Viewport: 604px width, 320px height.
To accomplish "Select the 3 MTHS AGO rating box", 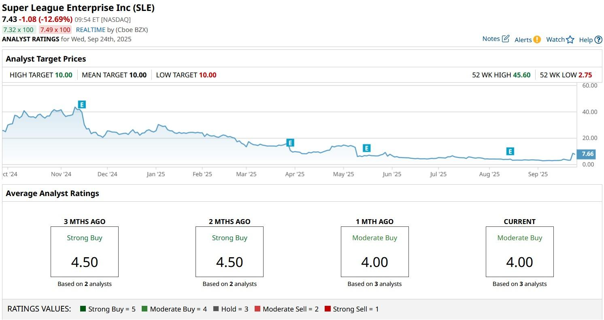I will pyautogui.click(x=85, y=252).
